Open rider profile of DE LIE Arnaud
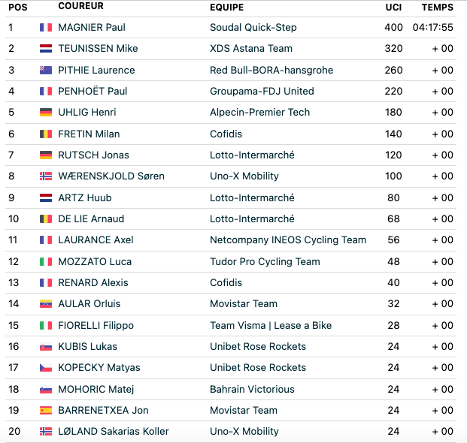The image size is (467, 443). coord(91,218)
